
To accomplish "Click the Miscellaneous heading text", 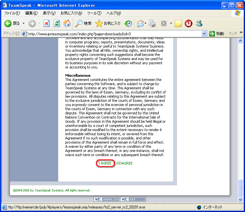I will point(78,75).
